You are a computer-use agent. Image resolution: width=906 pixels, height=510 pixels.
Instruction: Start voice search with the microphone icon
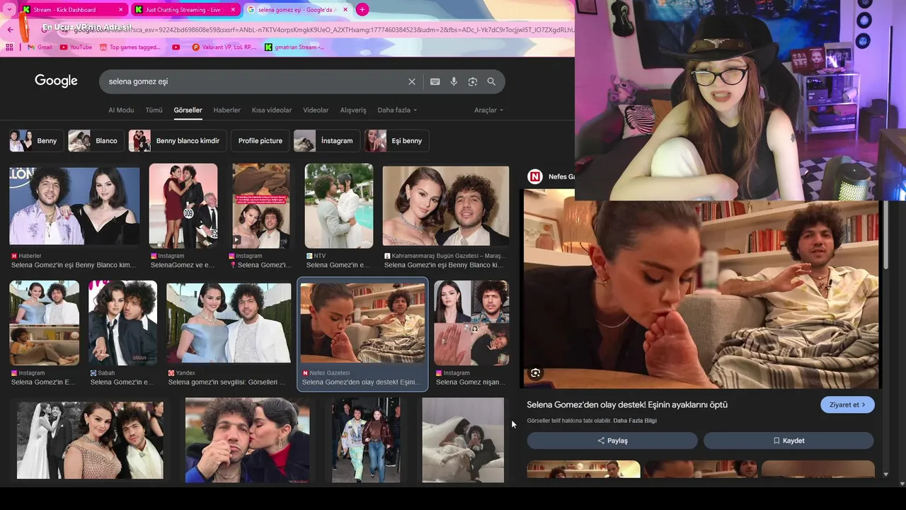454,81
